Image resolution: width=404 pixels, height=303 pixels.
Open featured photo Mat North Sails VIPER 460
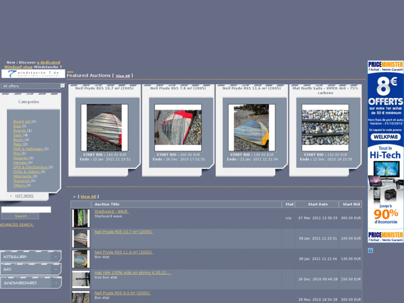coord(326,128)
